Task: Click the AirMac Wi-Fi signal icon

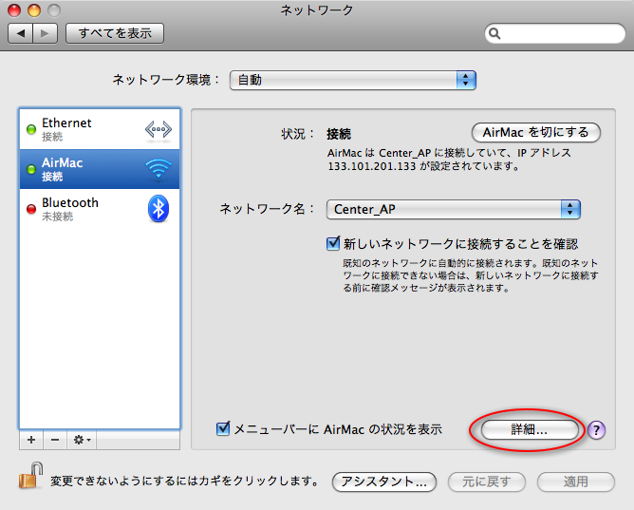Action: pos(158,169)
